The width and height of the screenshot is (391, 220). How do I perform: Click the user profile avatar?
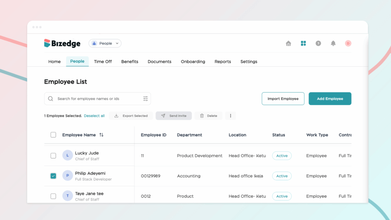coord(348,44)
